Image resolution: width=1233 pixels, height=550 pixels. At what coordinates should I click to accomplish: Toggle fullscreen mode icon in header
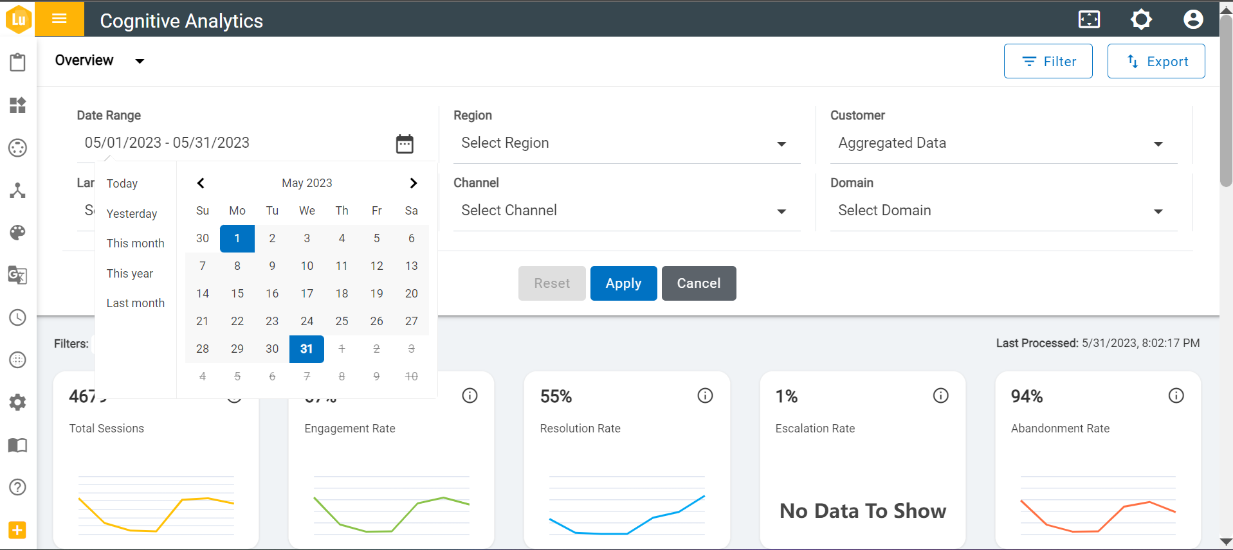pos(1089,19)
